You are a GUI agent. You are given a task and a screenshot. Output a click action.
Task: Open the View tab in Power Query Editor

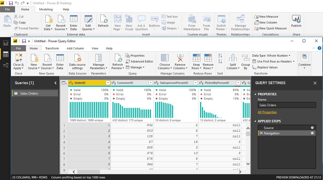[95, 48]
